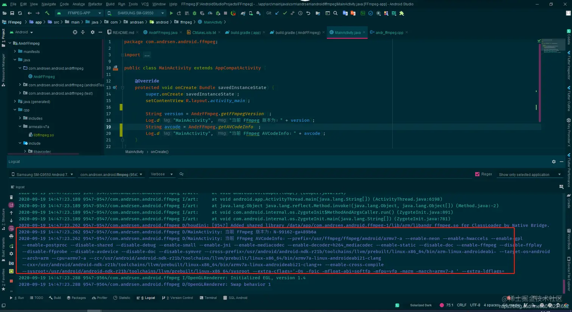Image resolution: width=572 pixels, height=312 pixels.
Task: Click the logcat down the stack trace arrow
Action: [x=11, y=220]
